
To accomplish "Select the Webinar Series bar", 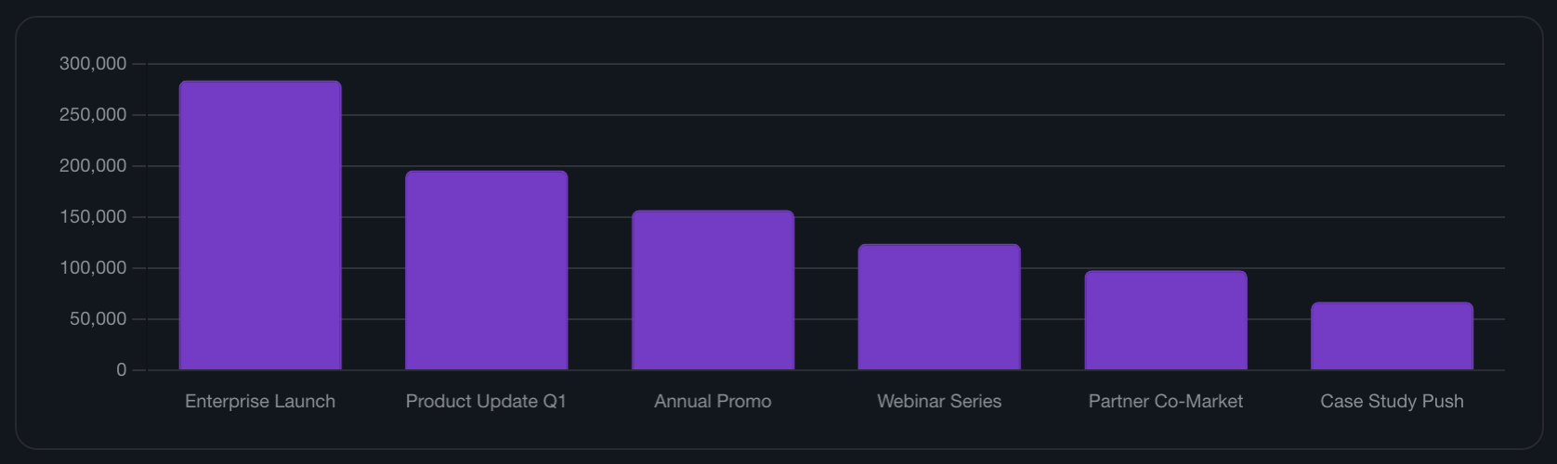I will coord(939,307).
